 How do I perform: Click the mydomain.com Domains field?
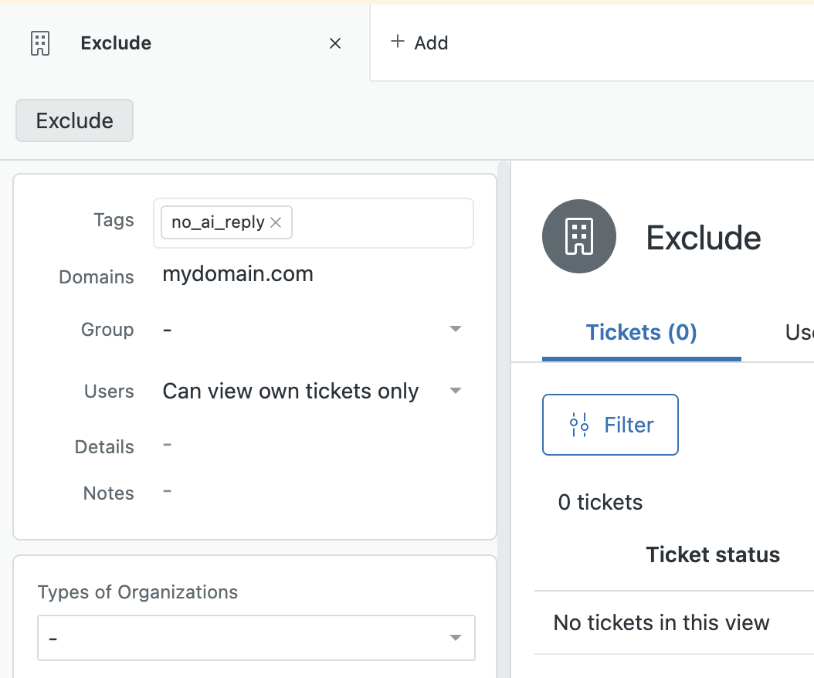(x=237, y=274)
